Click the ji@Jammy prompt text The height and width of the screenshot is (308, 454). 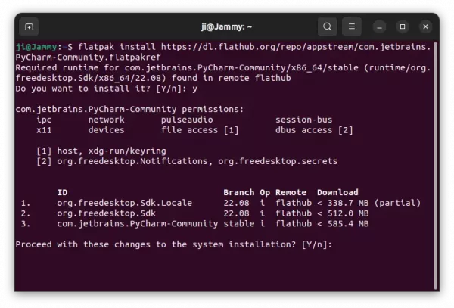pos(36,47)
